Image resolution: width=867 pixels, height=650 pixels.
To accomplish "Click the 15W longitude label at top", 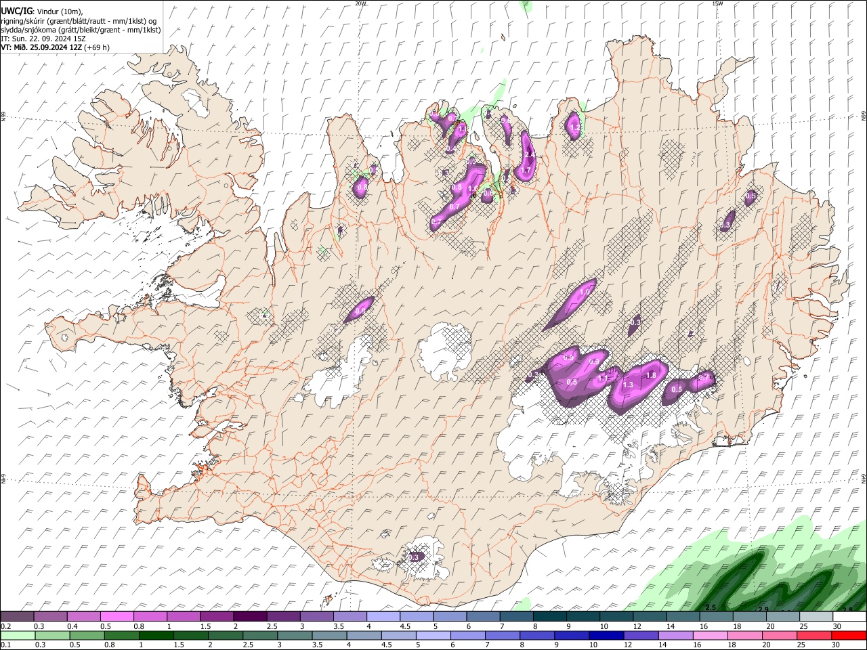I will click(717, 3).
